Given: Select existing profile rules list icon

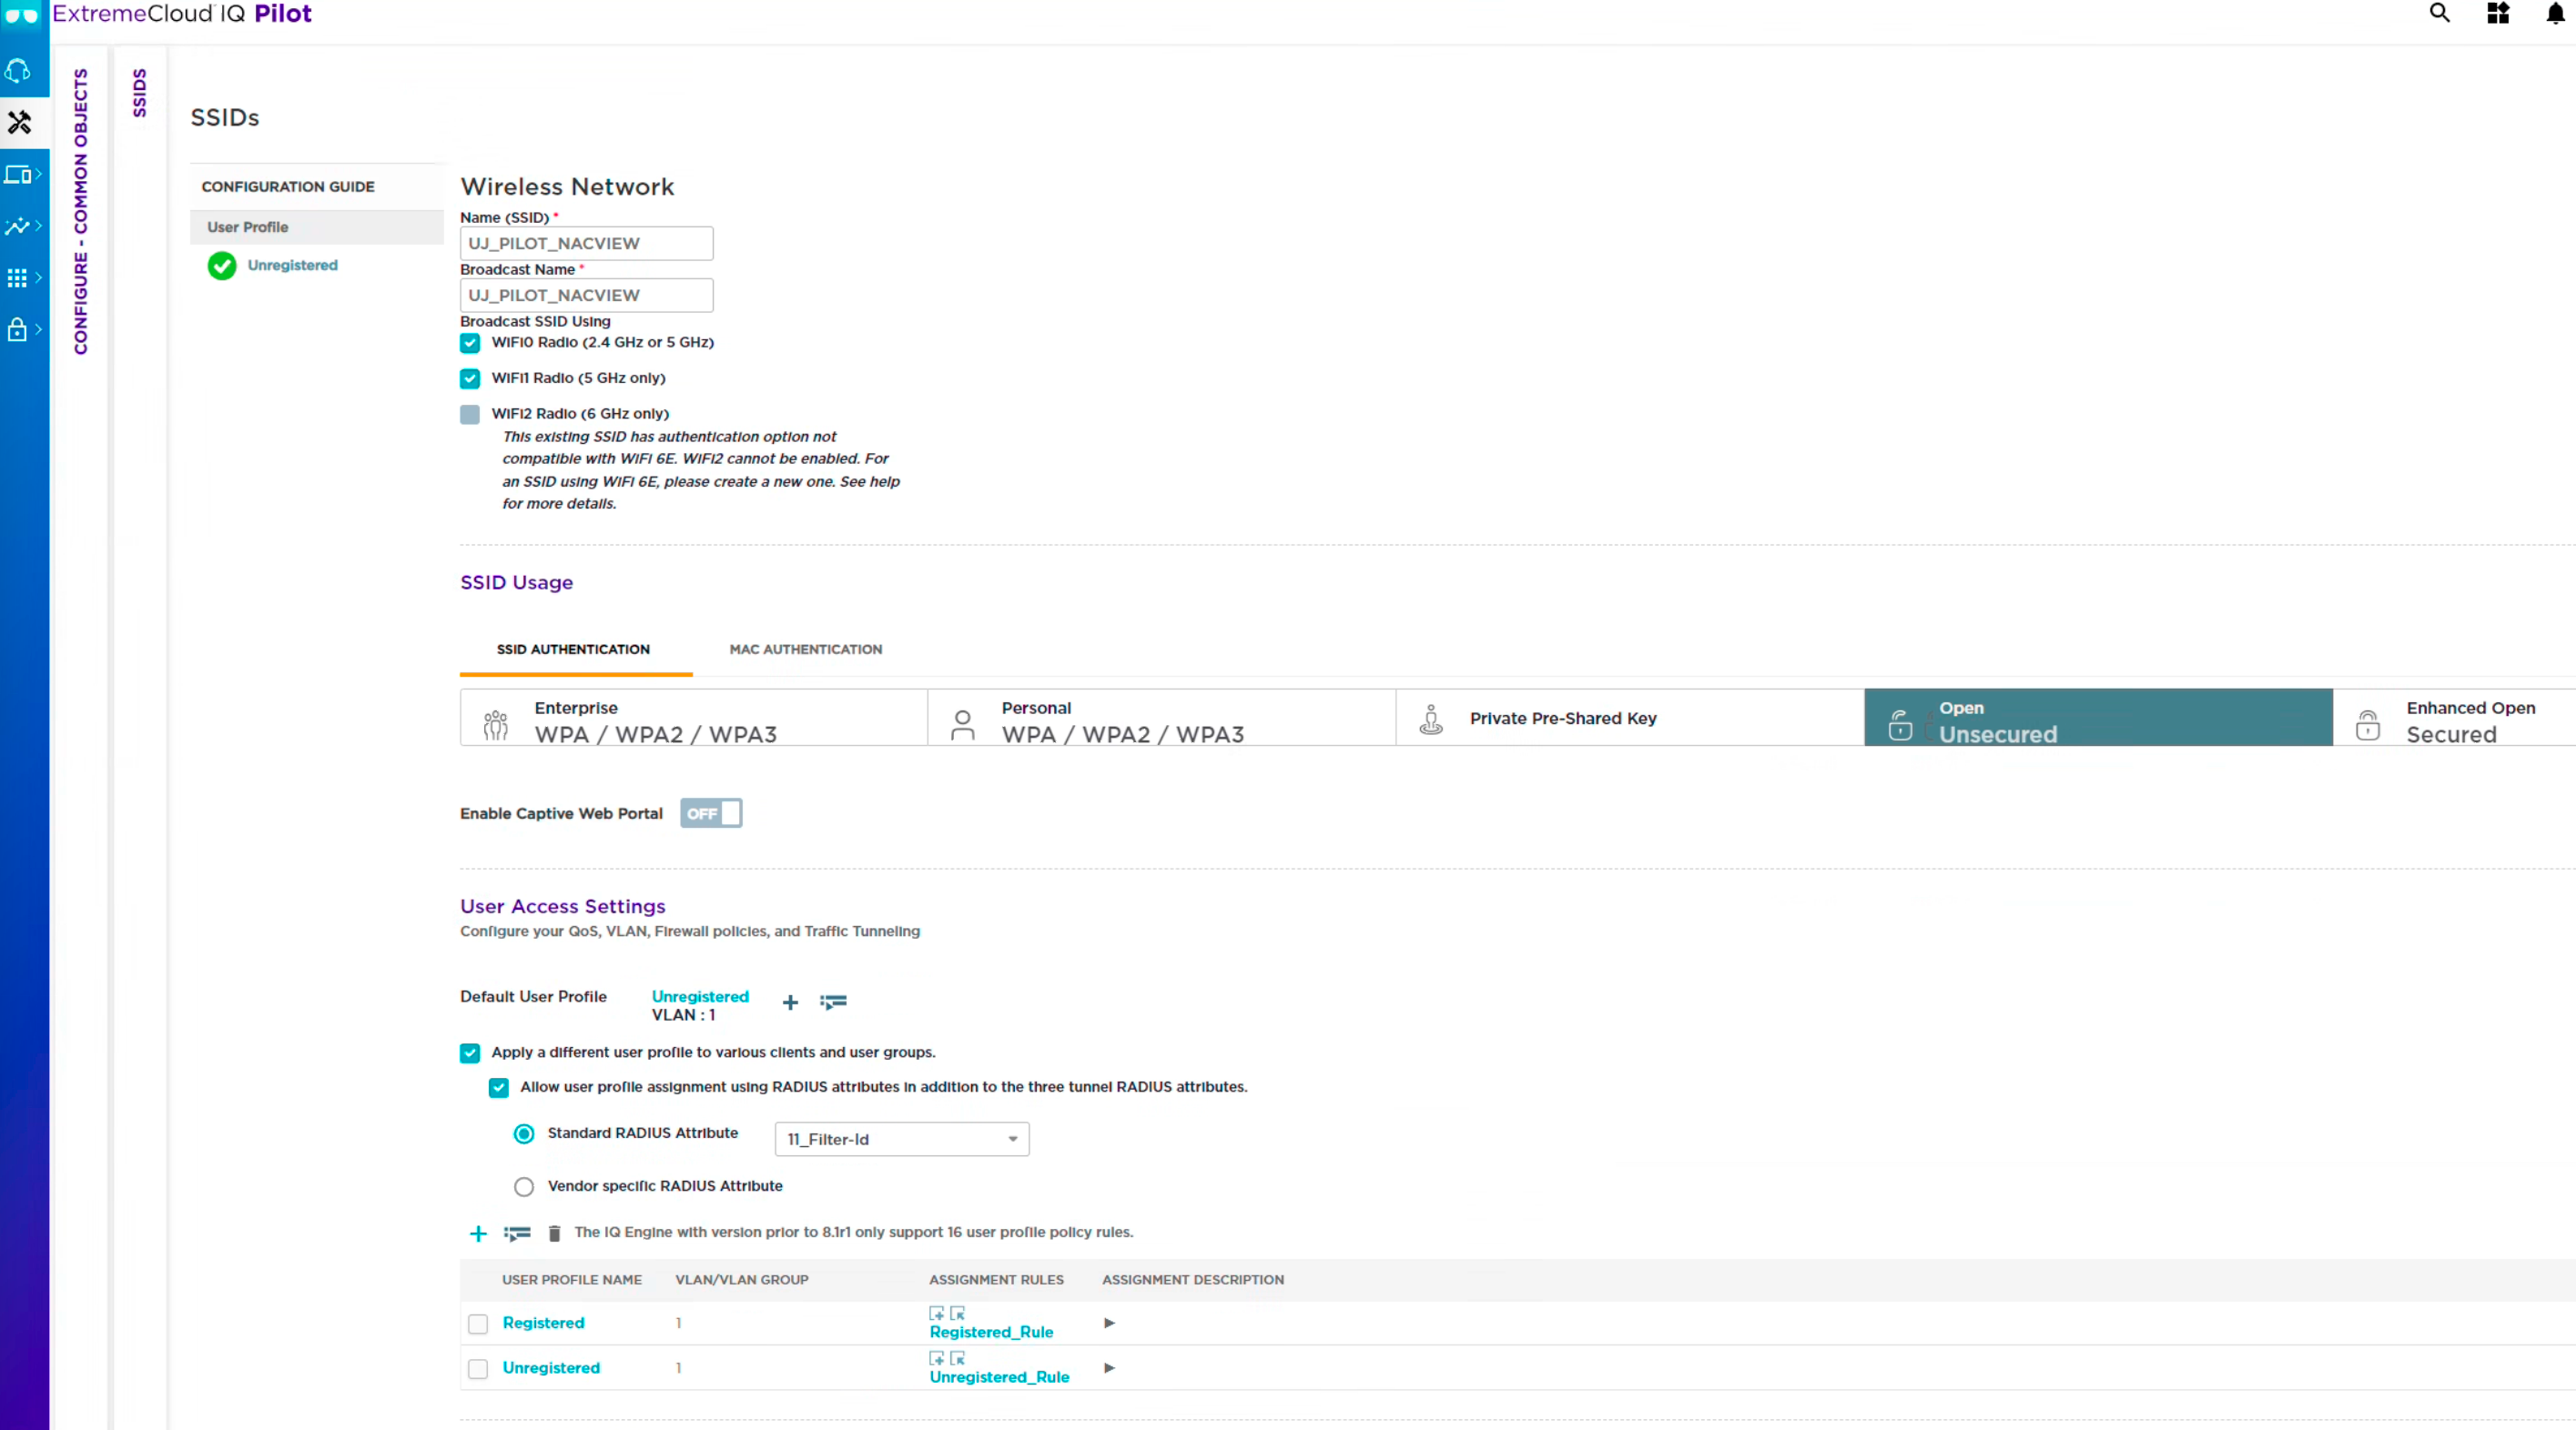Looking at the screenshot, I should [x=517, y=1234].
